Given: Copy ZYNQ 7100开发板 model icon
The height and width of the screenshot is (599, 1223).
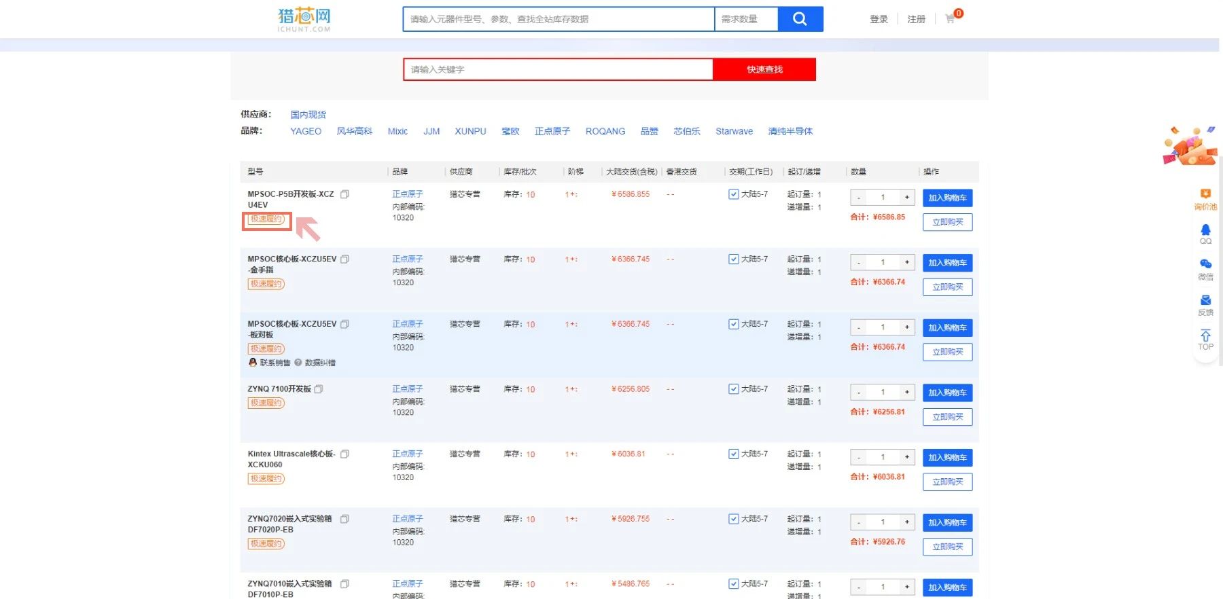Looking at the screenshot, I should pos(319,389).
